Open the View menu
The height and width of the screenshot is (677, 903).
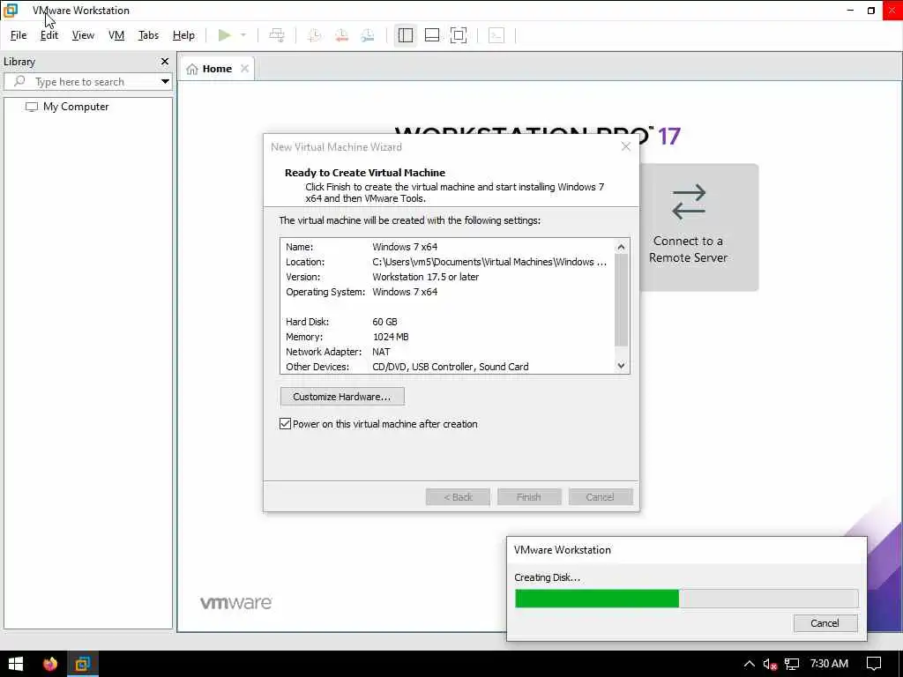(83, 35)
